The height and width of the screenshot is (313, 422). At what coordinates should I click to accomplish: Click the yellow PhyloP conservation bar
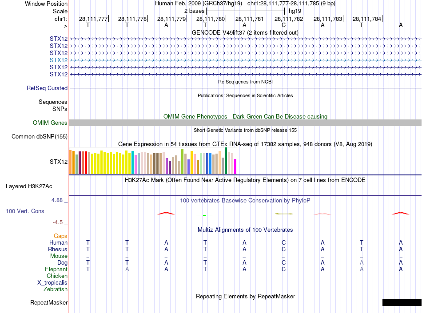(284, 214)
